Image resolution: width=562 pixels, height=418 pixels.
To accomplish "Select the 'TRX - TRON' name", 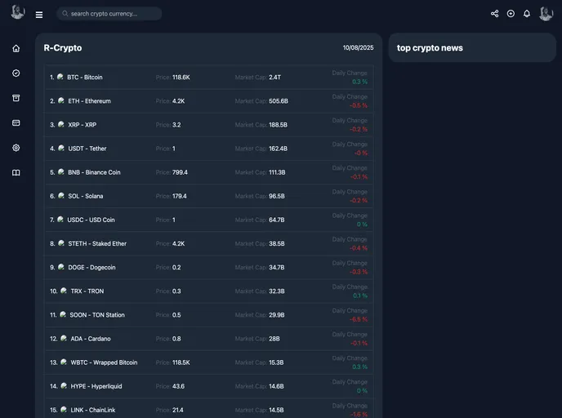I will click(87, 291).
